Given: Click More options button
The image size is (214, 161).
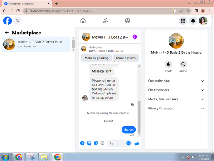Looking at the screenshot, I should 126,58.
